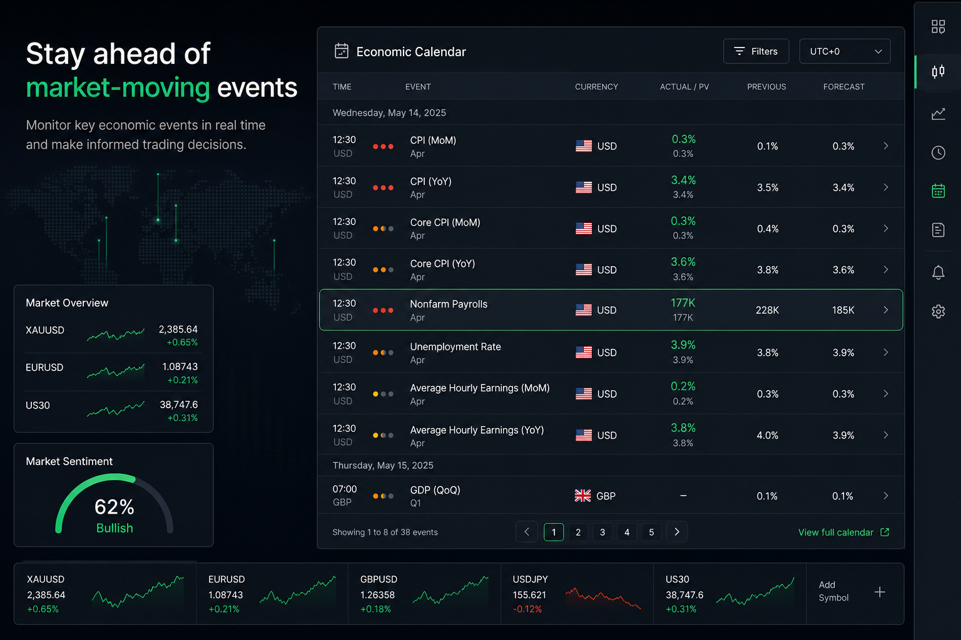Click the US flag in the CPI (YoY) row
Image resolution: width=961 pixels, height=640 pixels.
pyautogui.click(x=583, y=187)
